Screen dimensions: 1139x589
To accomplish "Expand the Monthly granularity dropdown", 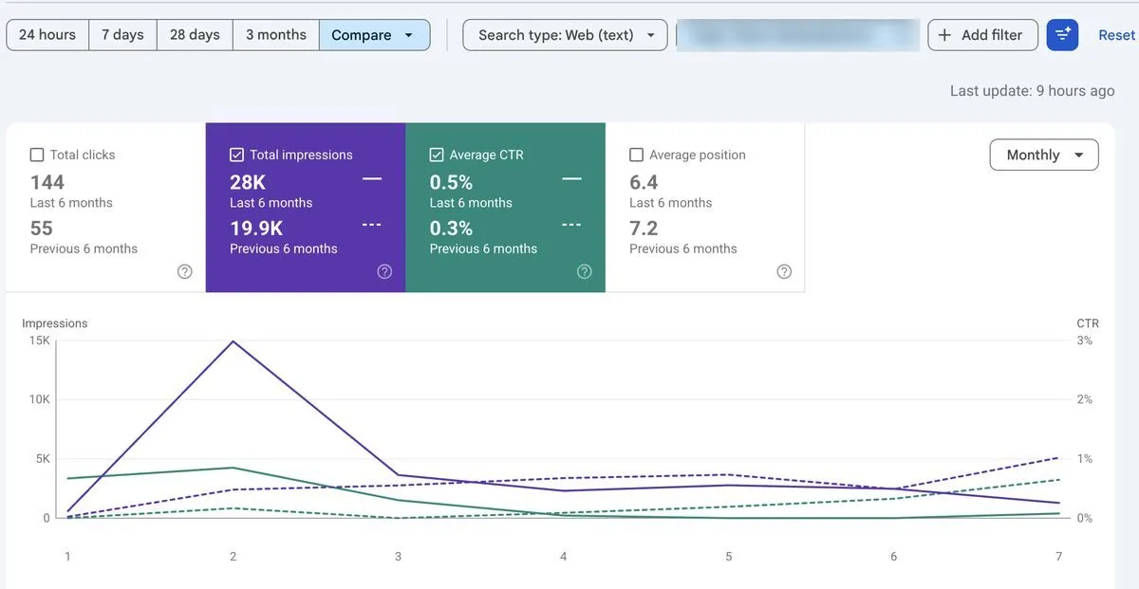I will click(x=1044, y=155).
